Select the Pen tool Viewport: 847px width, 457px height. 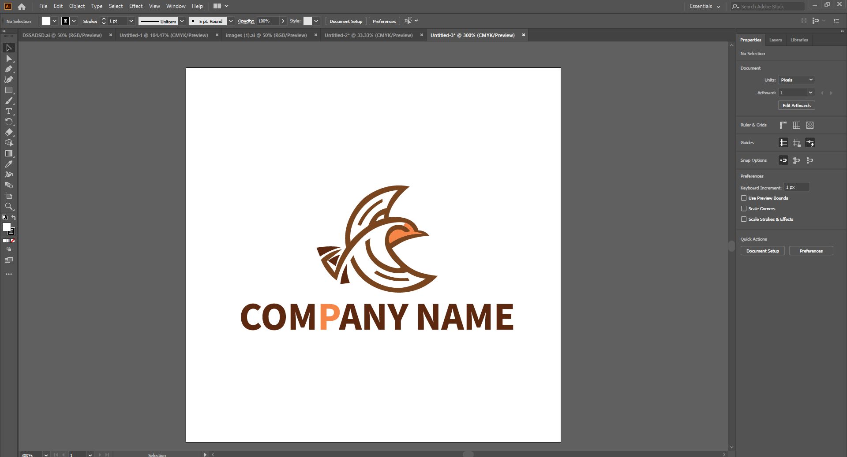[9, 69]
